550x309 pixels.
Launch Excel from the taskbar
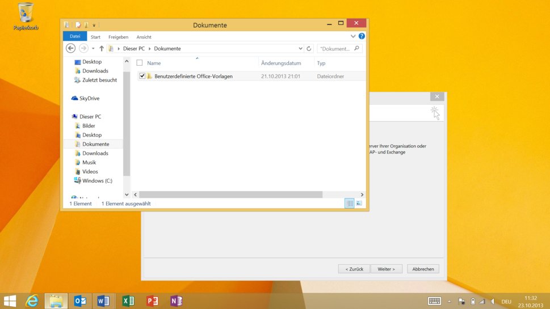(128, 300)
